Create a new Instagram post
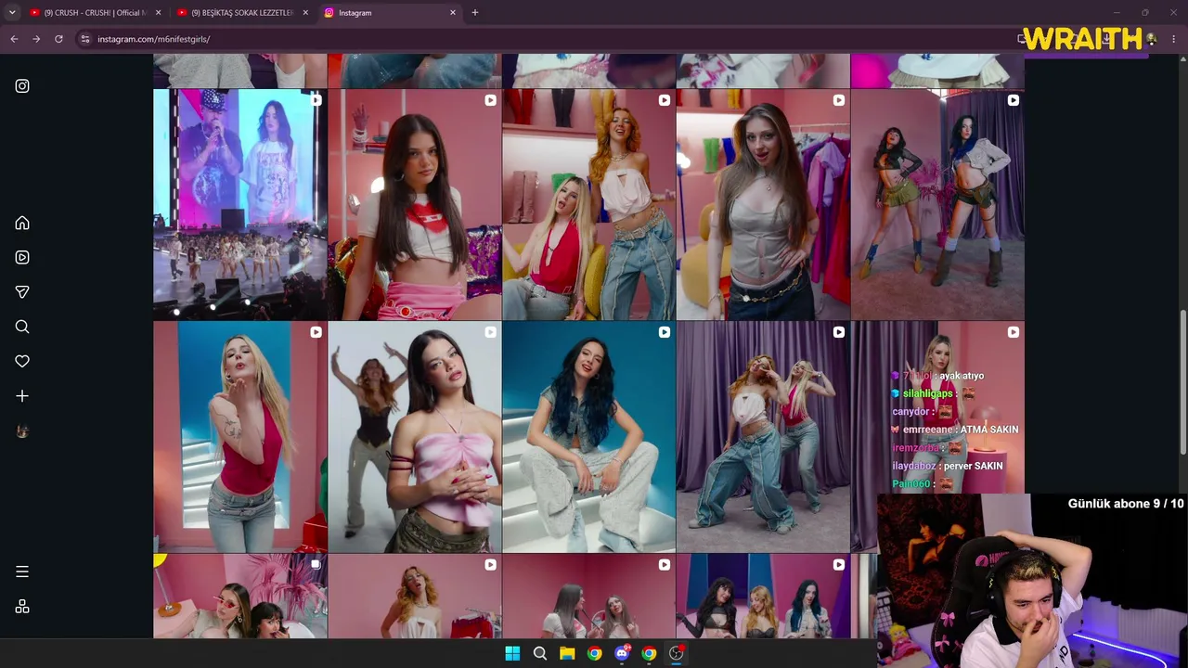The height and width of the screenshot is (668, 1188). tap(22, 396)
